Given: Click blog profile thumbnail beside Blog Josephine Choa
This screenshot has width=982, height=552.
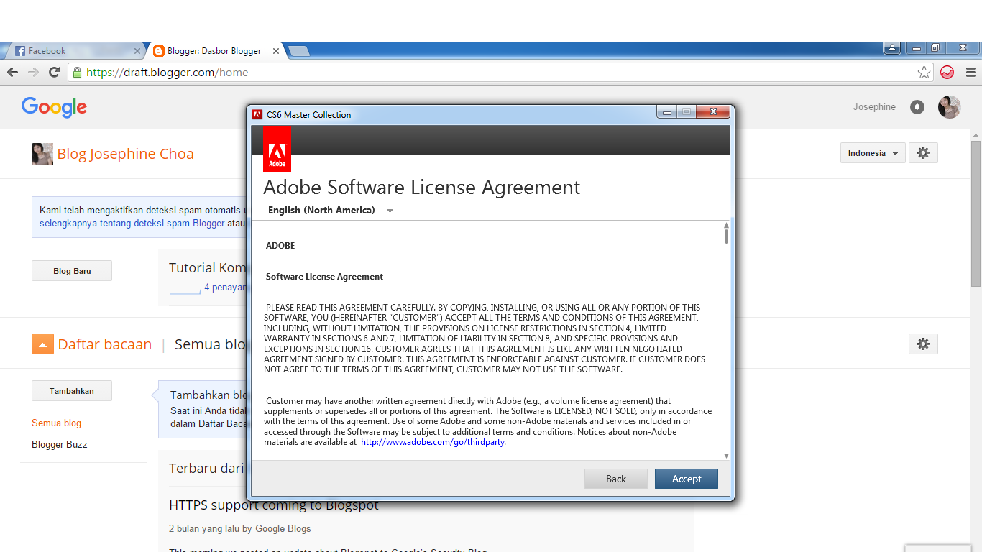Looking at the screenshot, I should pyautogui.click(x=42, y=154).
